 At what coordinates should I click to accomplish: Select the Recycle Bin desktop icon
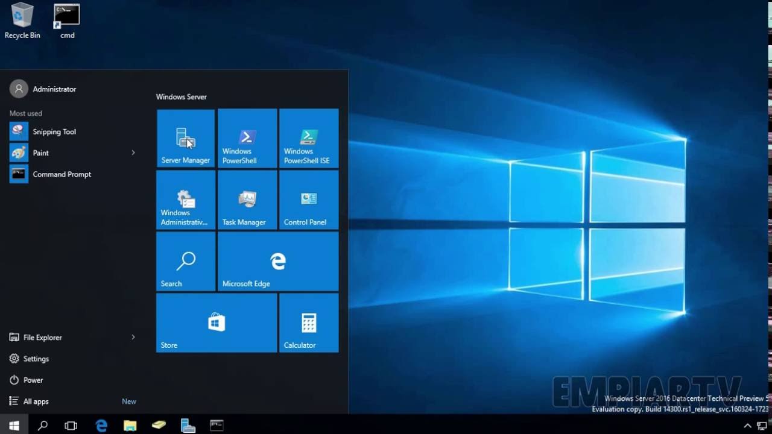(22, 21)
